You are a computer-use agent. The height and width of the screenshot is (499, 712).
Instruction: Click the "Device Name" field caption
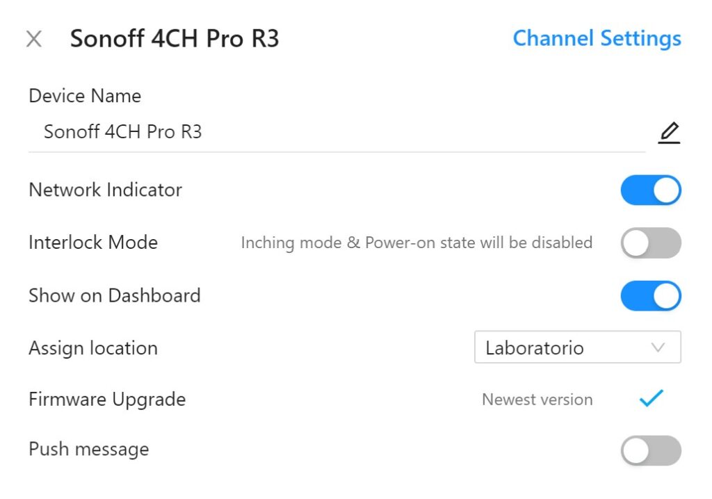(x=85, y=96)
